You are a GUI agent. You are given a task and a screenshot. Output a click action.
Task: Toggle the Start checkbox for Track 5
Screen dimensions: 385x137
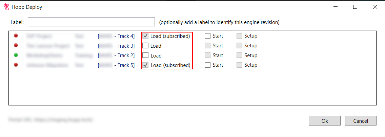pos(208,65)
